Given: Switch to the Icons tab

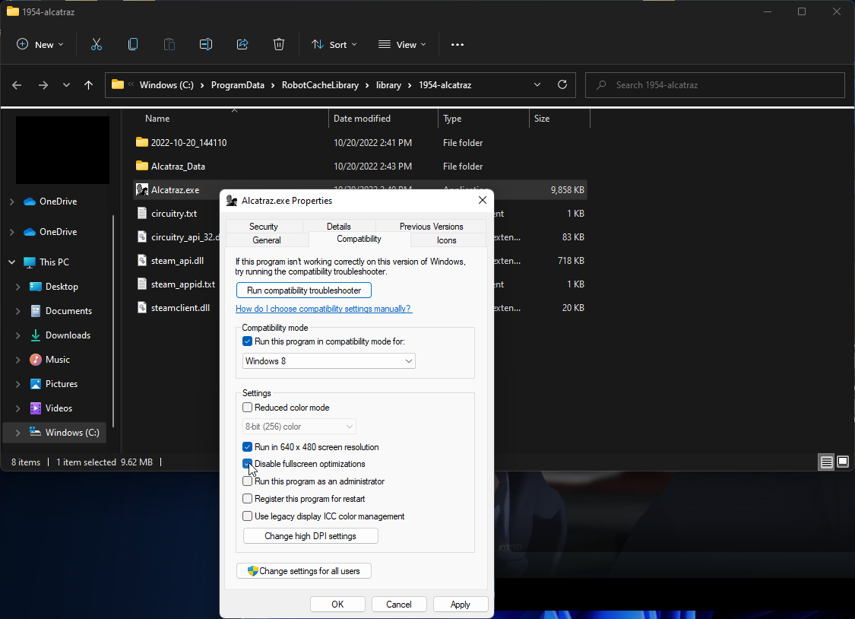Looking at the screenshot, I should coord(447,240).
